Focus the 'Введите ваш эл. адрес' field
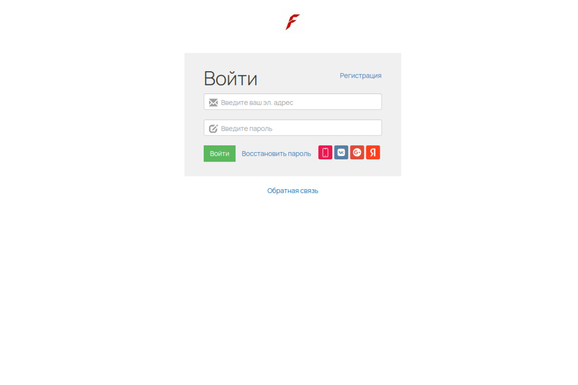This screenshot has height=385, width=578. pos(293,102)
